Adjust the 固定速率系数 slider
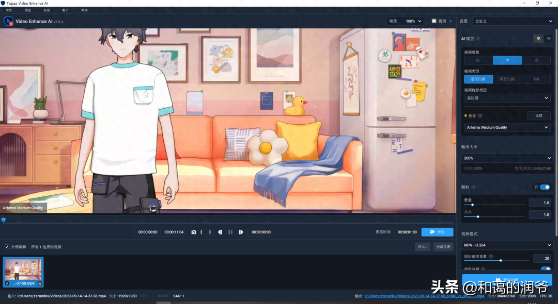Viewport: 558px width, 304px height. (x=500, y=260)
